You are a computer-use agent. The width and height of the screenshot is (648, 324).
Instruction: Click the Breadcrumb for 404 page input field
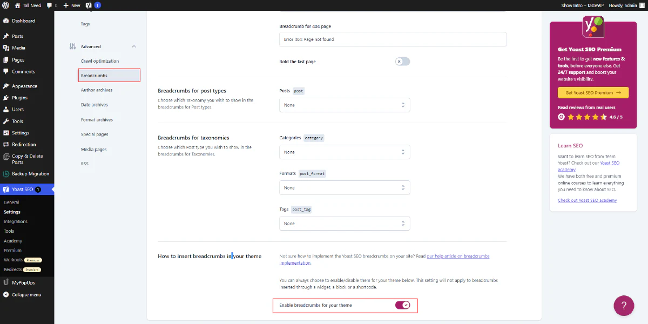(x=392, y=39)
